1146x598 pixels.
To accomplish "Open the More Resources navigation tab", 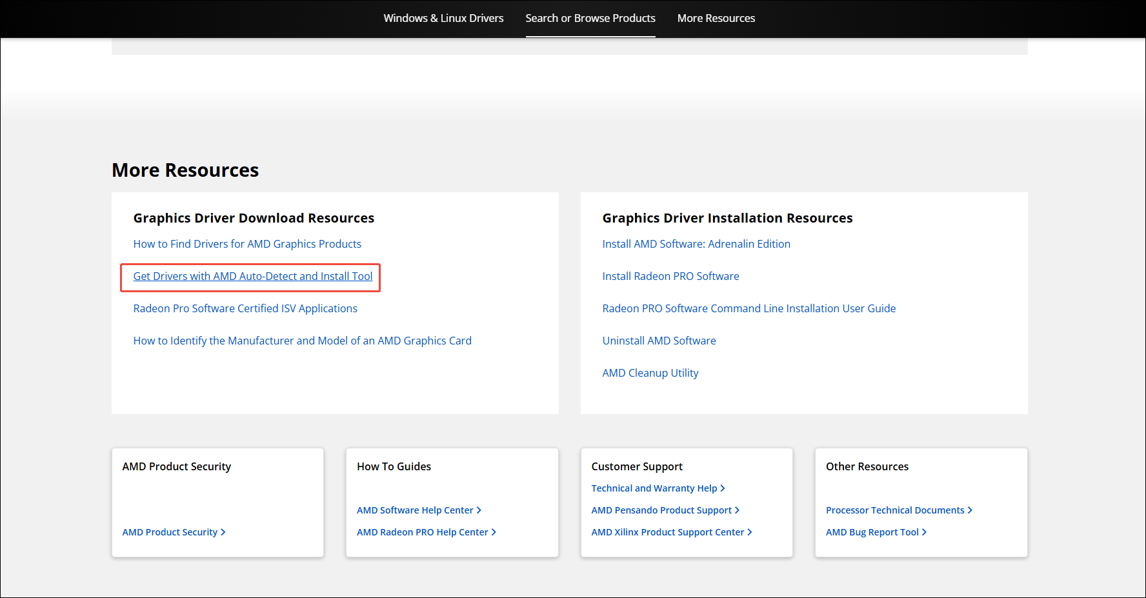I will click(x=716, y=18).
